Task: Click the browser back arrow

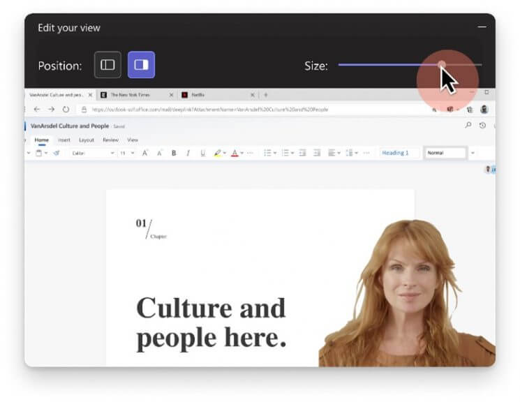Action: tap(36, 110)
